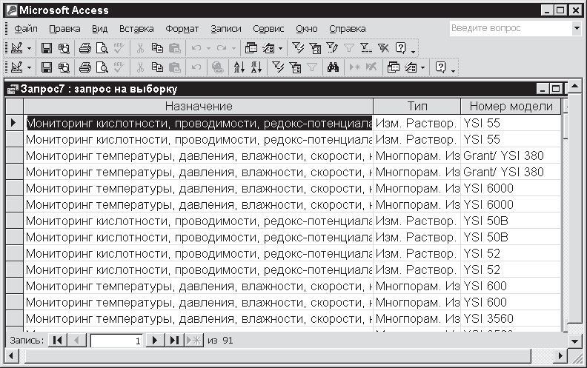The width and height of the screenshot is (587, 368).
Task: Open the 'Сервис' menu
Action: [268, 29]
